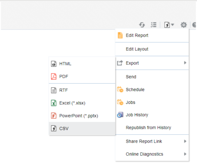Click the PDF export icon
Screen dimensions: 197x168
click(54, 76)
